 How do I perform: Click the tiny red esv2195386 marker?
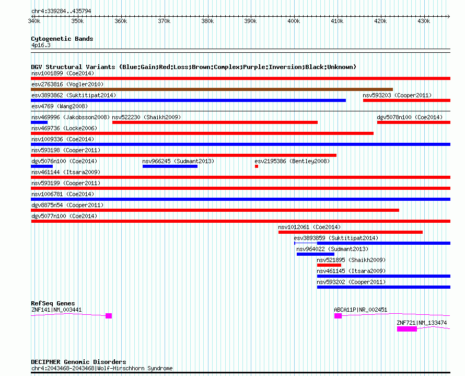(x=257, y=166)
